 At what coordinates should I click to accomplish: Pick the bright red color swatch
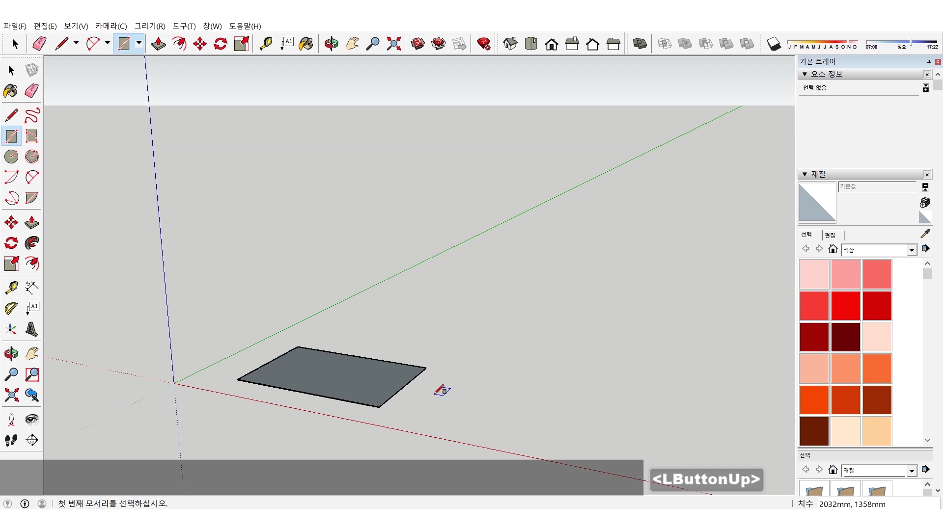[x=845, y=305]
